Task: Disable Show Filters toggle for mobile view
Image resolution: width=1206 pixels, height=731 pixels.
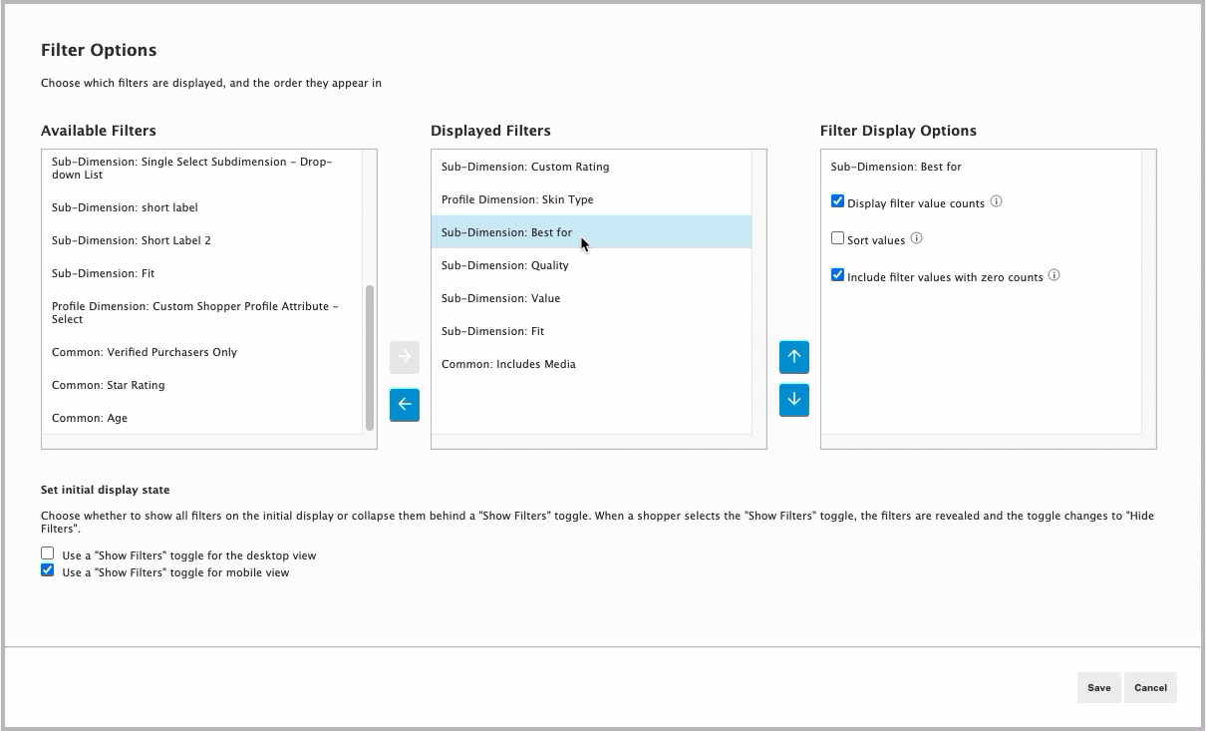Action: pyautogui.click(x=47, y=570)
